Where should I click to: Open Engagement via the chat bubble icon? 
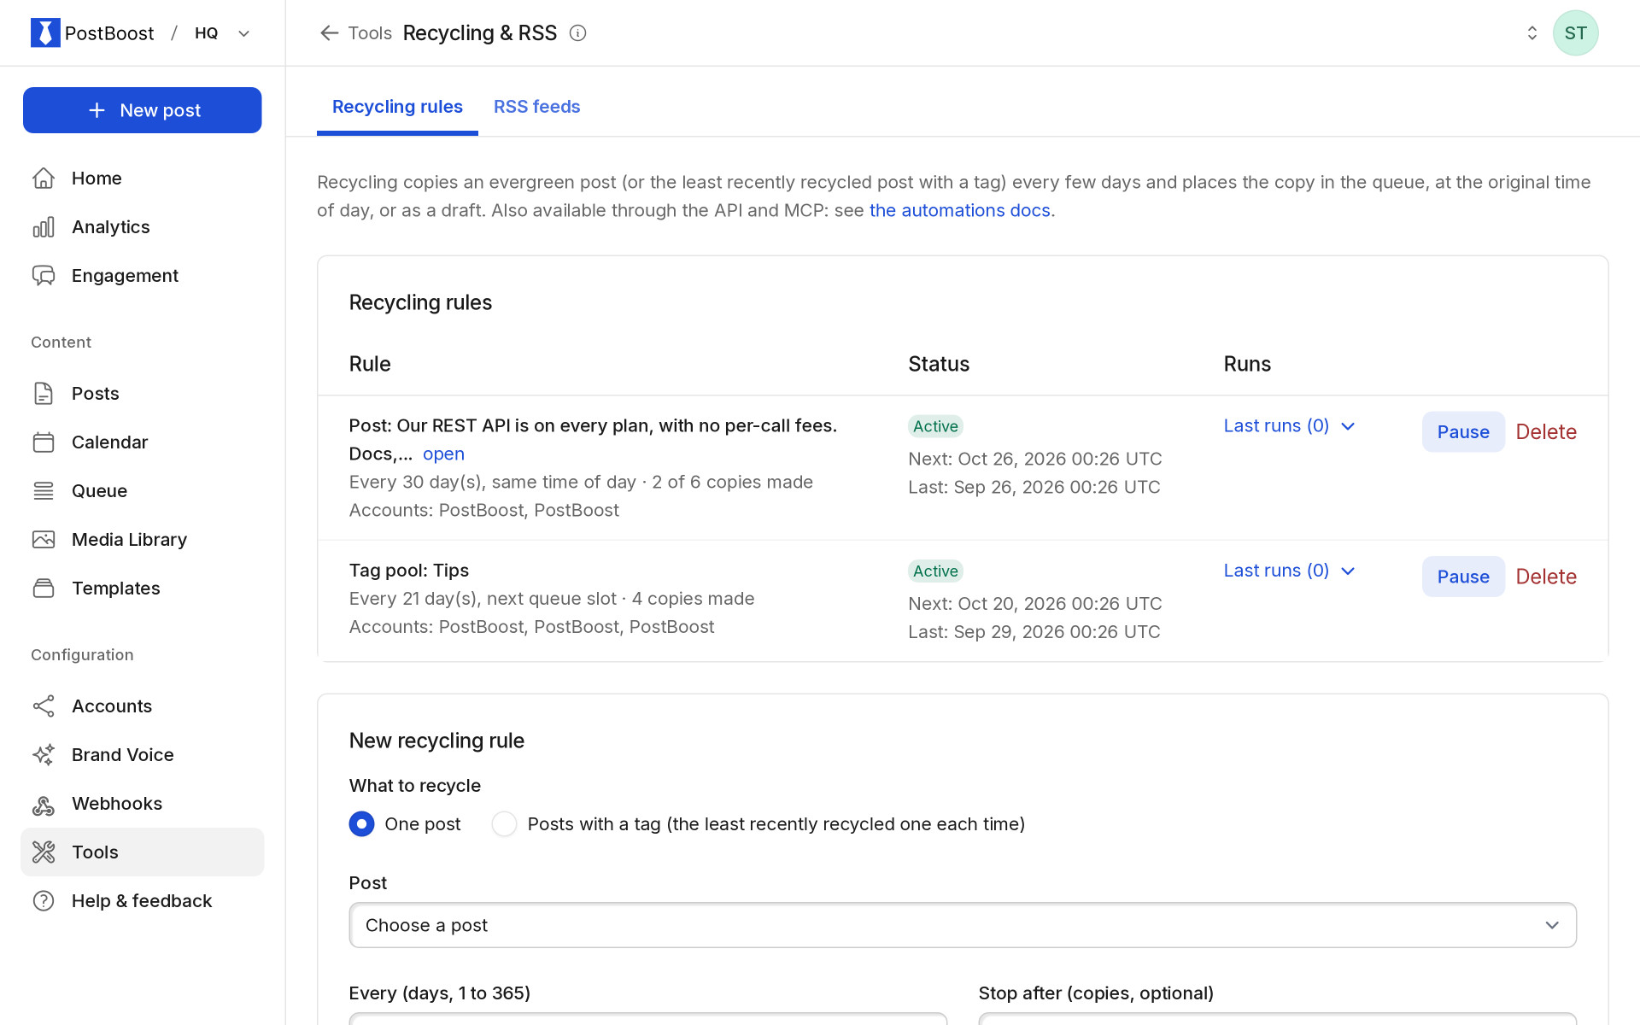(x=44, y=275)
